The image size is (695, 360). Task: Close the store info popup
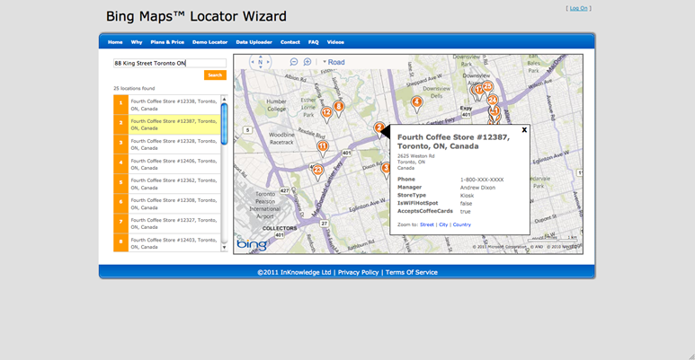[x=524, y=130]
